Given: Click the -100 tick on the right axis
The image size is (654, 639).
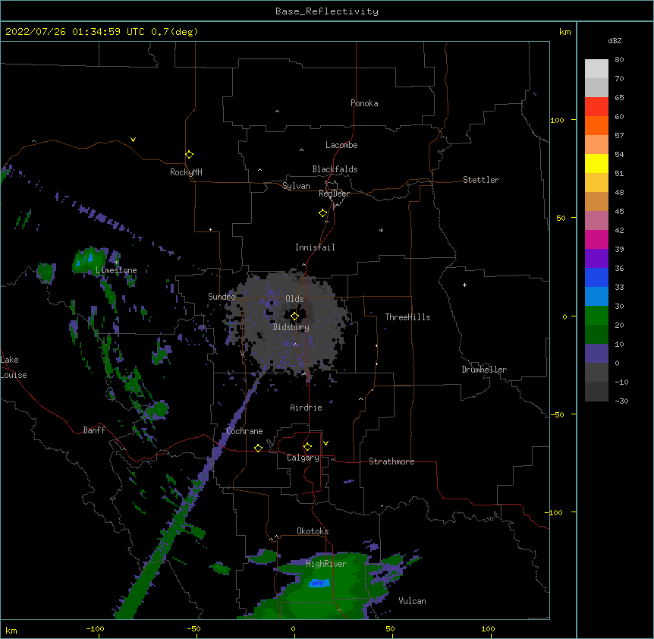Looking at the screenshot, I should tap(555, 512).
